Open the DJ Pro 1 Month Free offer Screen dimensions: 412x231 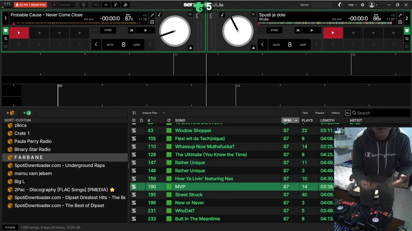[30, 5]
